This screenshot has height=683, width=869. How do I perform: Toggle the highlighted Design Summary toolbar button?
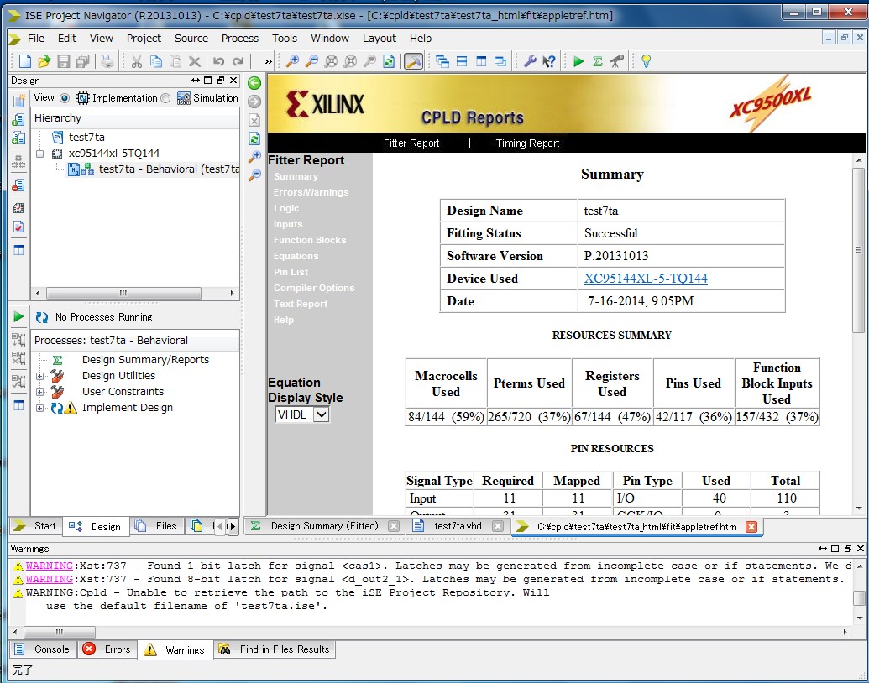tap(413, 61)
